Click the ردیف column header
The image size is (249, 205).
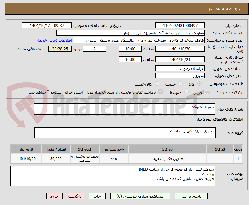click(238, 149)
